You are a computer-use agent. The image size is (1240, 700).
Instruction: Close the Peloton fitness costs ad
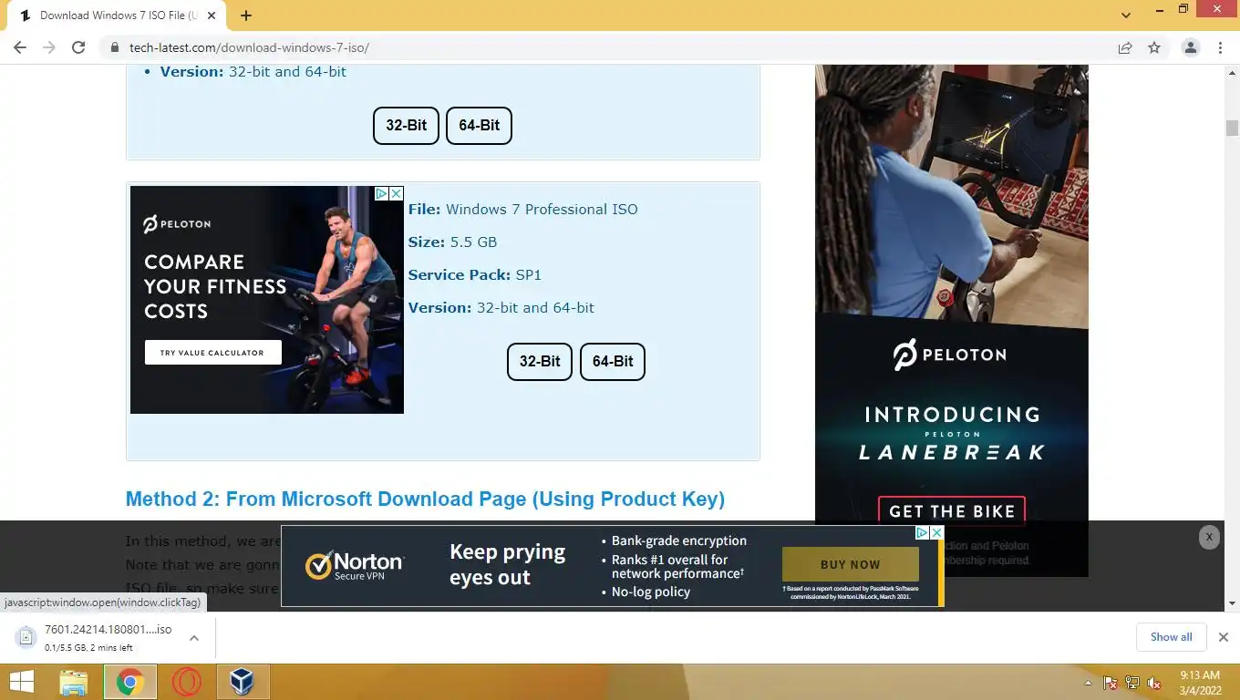pos(396,193)
